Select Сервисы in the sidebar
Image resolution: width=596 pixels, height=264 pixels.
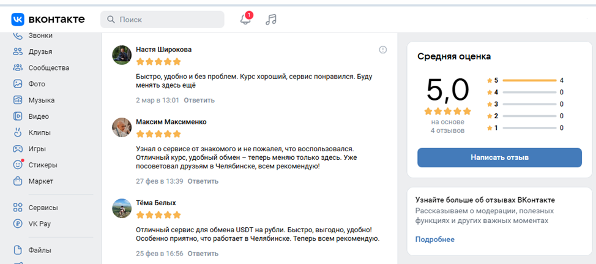coord(42,208)
